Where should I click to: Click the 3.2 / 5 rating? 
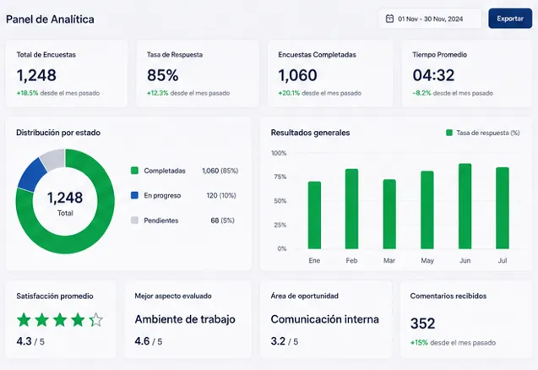point(284,341)
